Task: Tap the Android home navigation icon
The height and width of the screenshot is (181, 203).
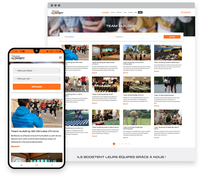Action: [x=37, y=165]
